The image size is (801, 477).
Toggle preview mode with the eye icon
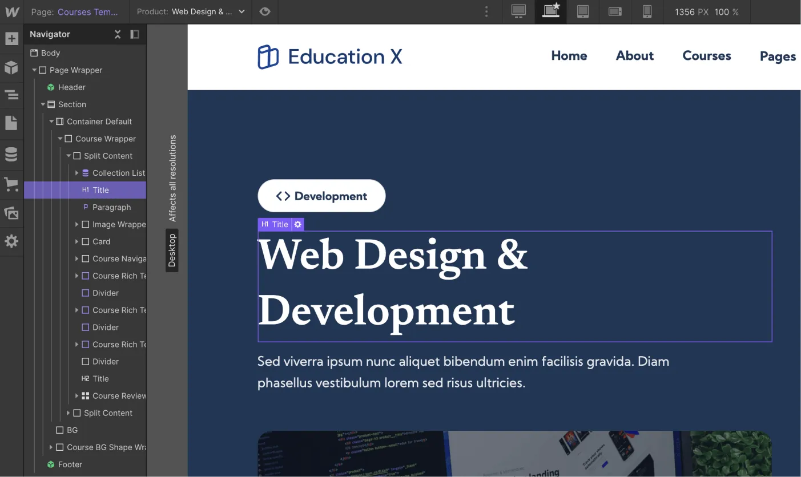(x=264, y=11)
